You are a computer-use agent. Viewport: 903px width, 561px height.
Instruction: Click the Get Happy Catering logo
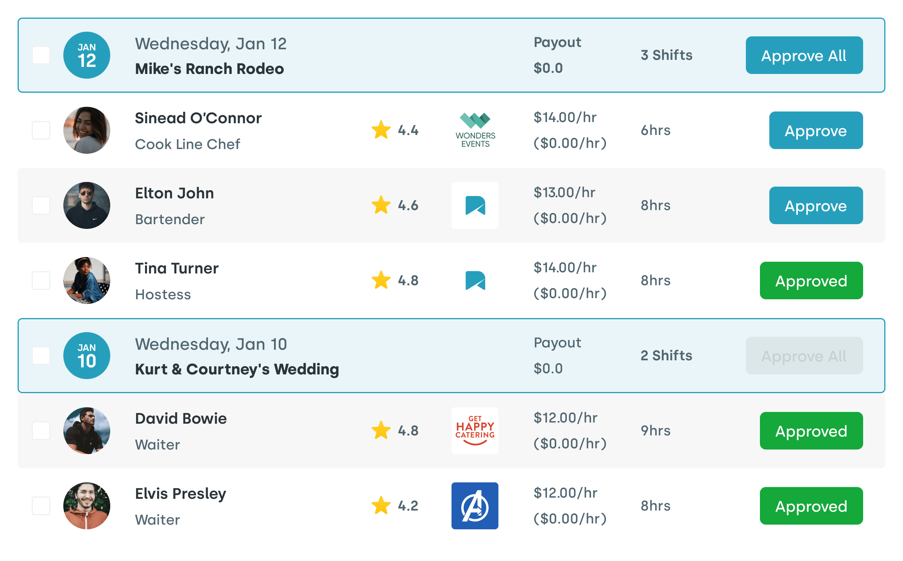(x=475, y=431)
